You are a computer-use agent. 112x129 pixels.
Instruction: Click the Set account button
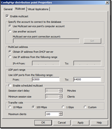(92, 41)
